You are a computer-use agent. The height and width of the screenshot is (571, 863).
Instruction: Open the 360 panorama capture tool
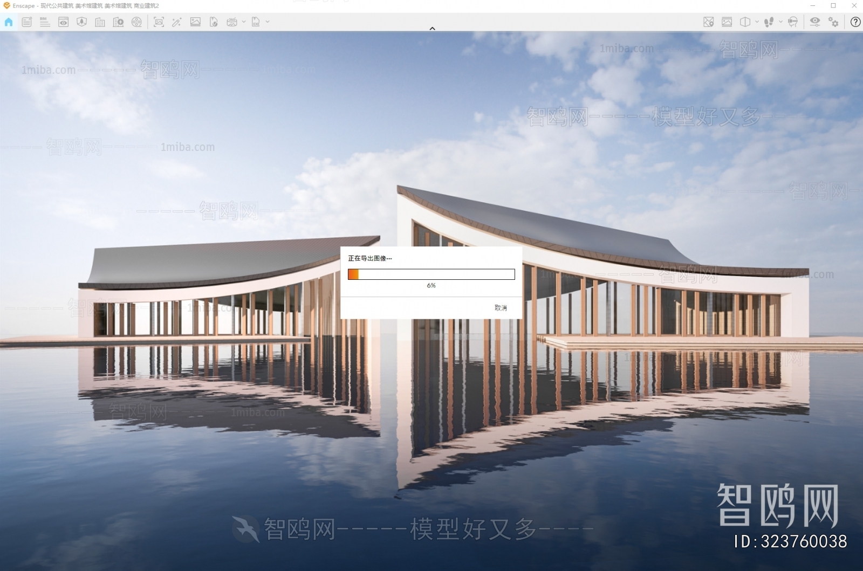pyautogui.click(x=232, y=22)
